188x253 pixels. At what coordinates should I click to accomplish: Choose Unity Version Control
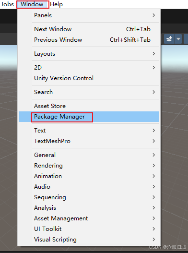[x=89, y=78]
